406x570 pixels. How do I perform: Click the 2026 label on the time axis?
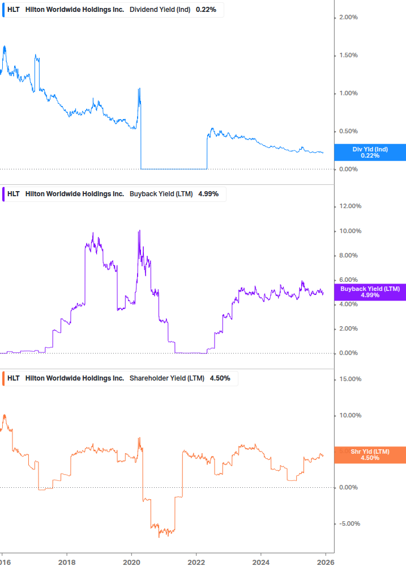[x=326, y=563]
